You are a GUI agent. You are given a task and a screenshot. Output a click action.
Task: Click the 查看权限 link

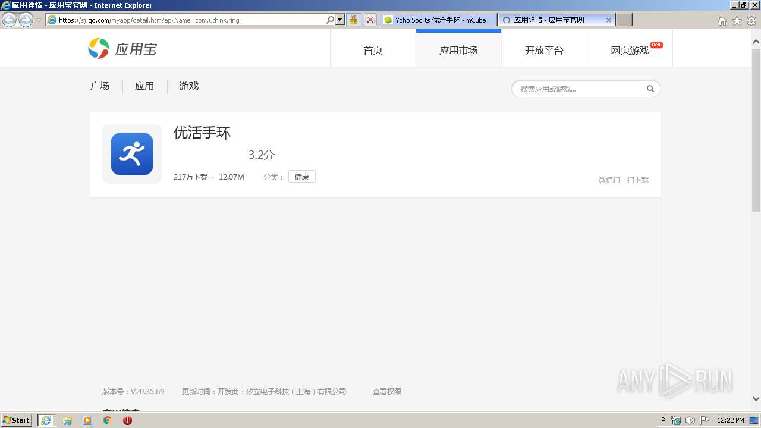387,392
